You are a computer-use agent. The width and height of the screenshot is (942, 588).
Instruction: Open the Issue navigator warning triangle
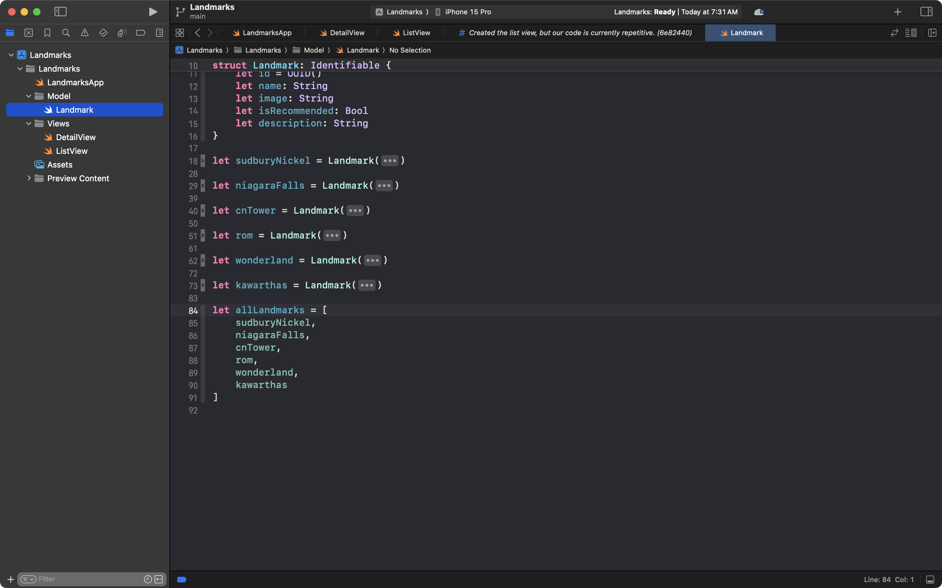coord(85,33)
